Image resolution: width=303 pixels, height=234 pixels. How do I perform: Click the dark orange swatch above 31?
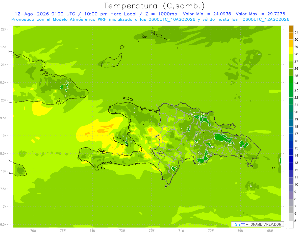(x=291, y=29)
